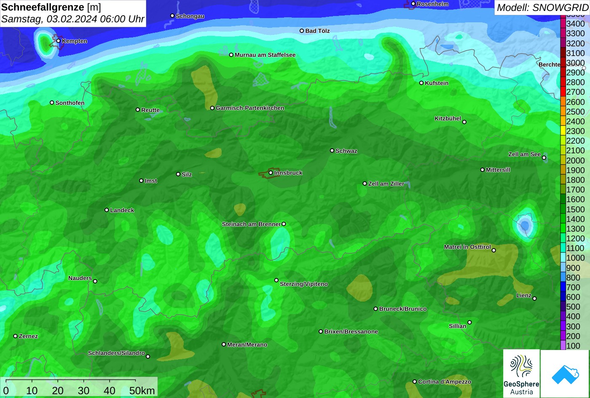Pick the olive 1900 legend swatch
The height and width of the screenshot is (398, 590).
[563, 170]
